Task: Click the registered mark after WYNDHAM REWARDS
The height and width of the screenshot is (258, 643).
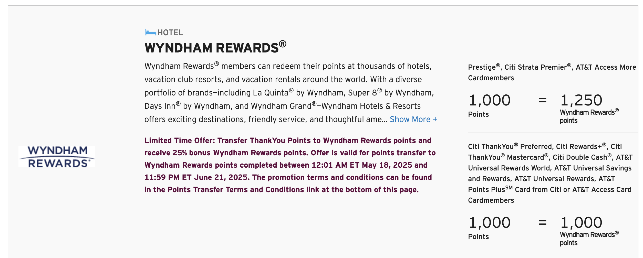Action: coord(283,44)
